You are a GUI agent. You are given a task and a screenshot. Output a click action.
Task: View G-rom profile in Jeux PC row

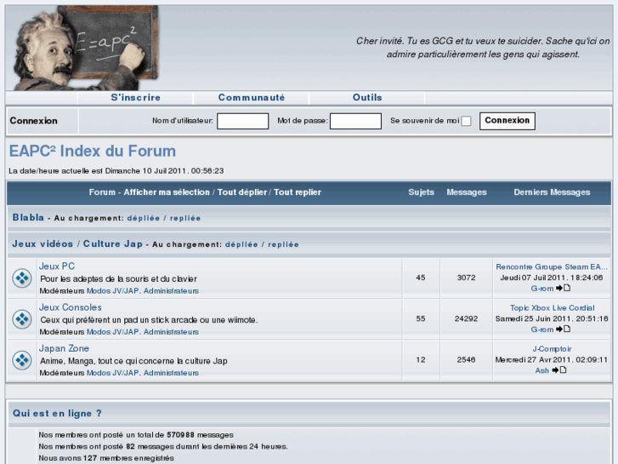[542, 289]
